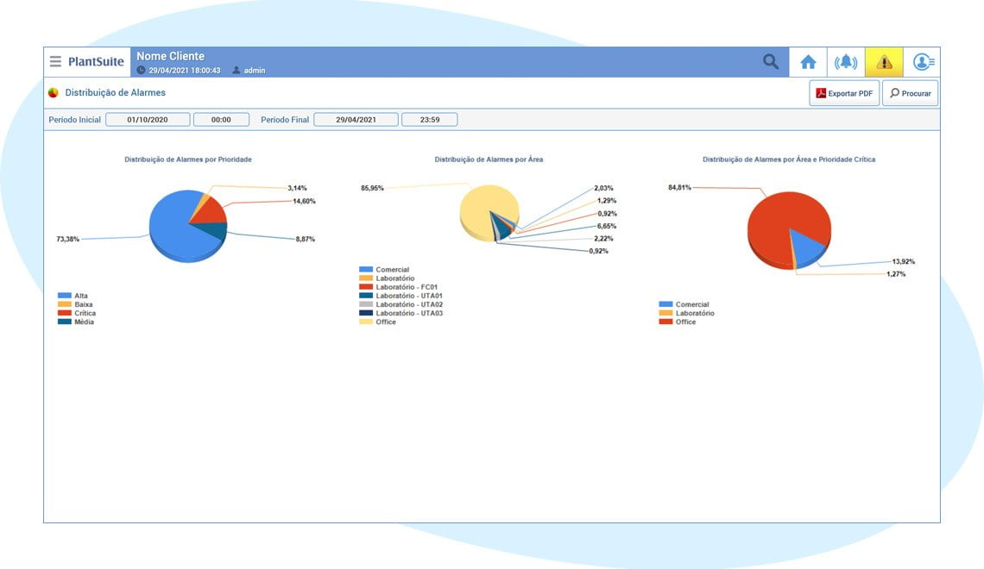Click the 85,95% data label
The width and height of the screenshot is (984, 569).
(x=372, y=188)
